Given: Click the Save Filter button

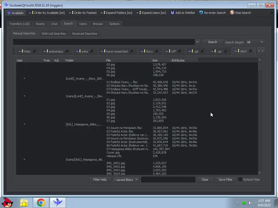Looking at the screenshot, I should pos(225,180).
